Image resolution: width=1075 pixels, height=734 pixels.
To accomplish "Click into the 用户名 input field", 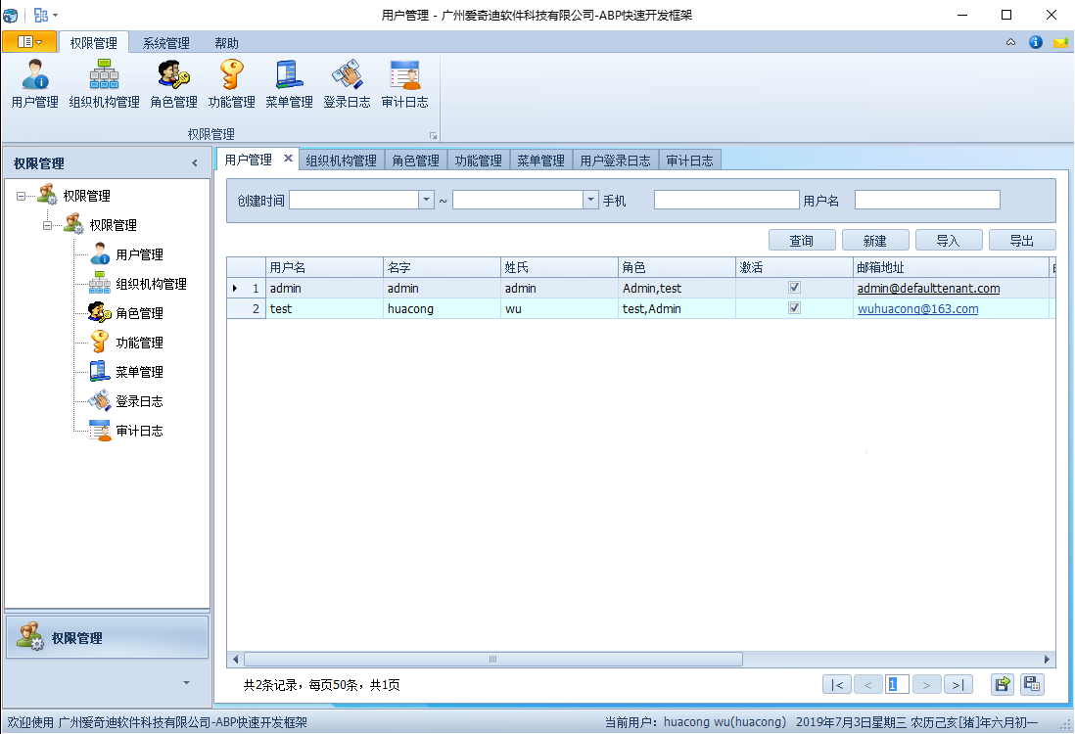I will (927, 200).
